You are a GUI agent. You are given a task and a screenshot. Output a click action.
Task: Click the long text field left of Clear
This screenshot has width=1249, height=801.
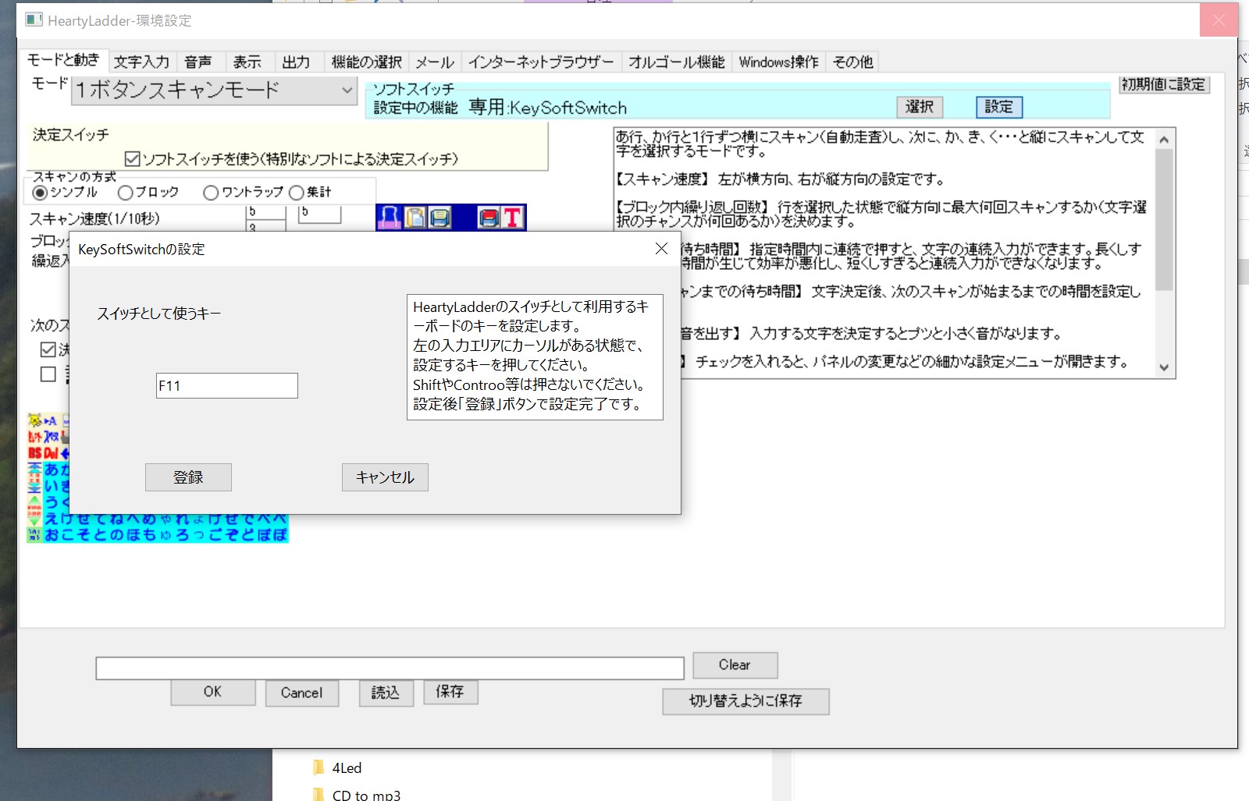[390, 668]
